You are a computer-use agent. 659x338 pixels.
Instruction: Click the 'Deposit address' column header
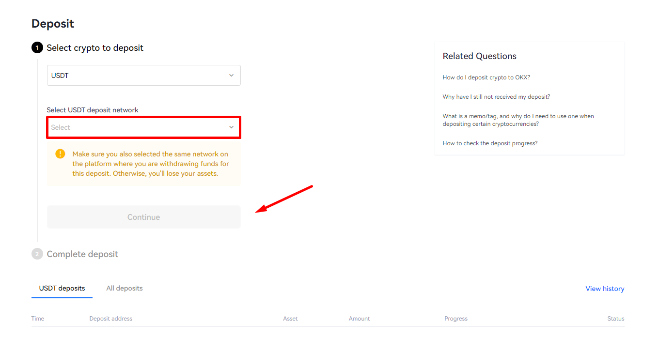(x=110, y=319)
